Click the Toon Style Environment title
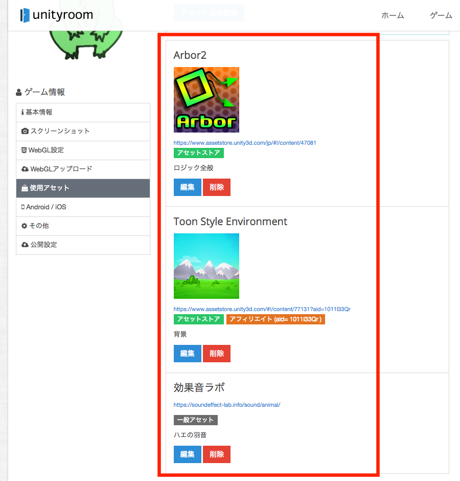This screenshot has height=481, width=460. pyautogui.click(x=231, y=222)
